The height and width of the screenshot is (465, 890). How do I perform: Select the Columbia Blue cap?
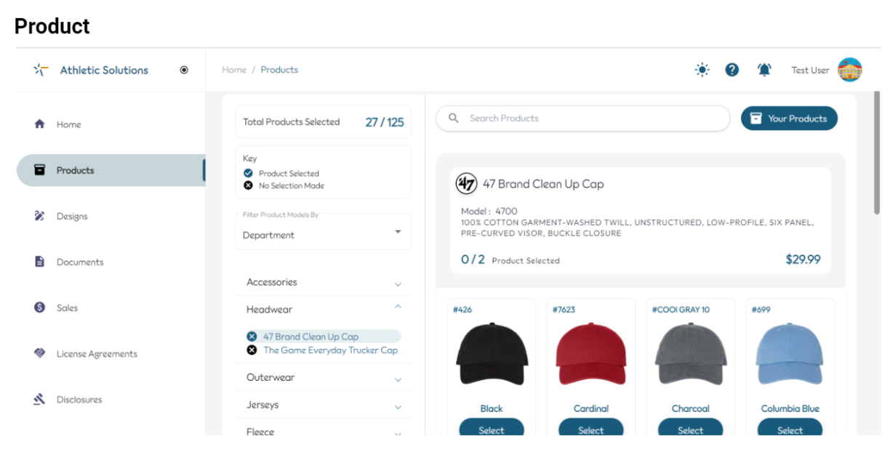coord(790,427)
